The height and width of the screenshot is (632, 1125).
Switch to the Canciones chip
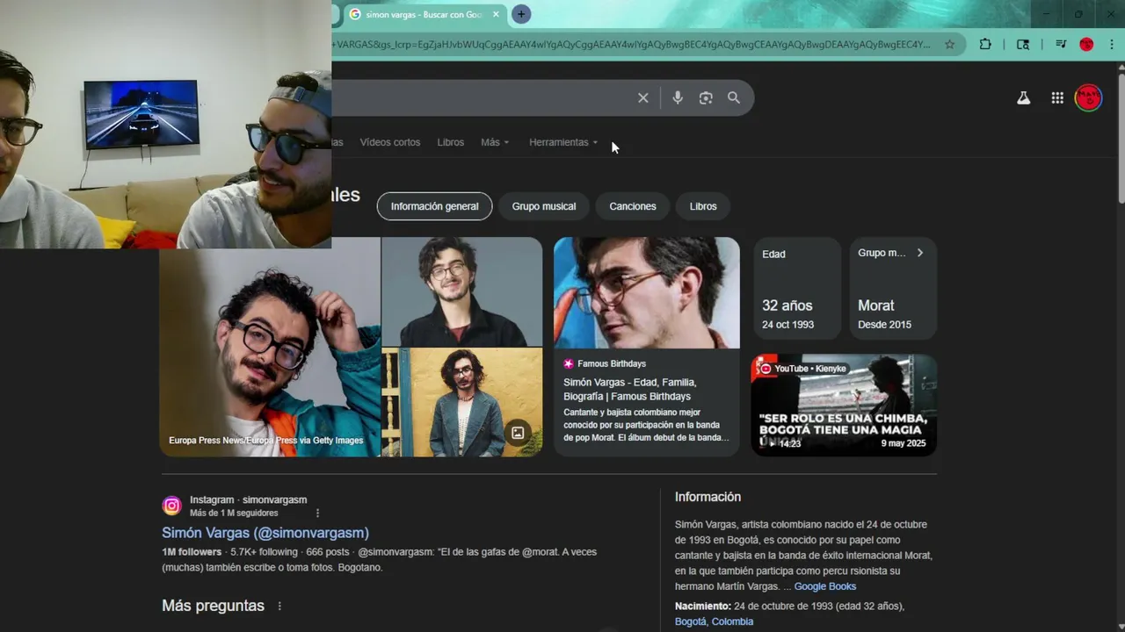tap(633, 206)
